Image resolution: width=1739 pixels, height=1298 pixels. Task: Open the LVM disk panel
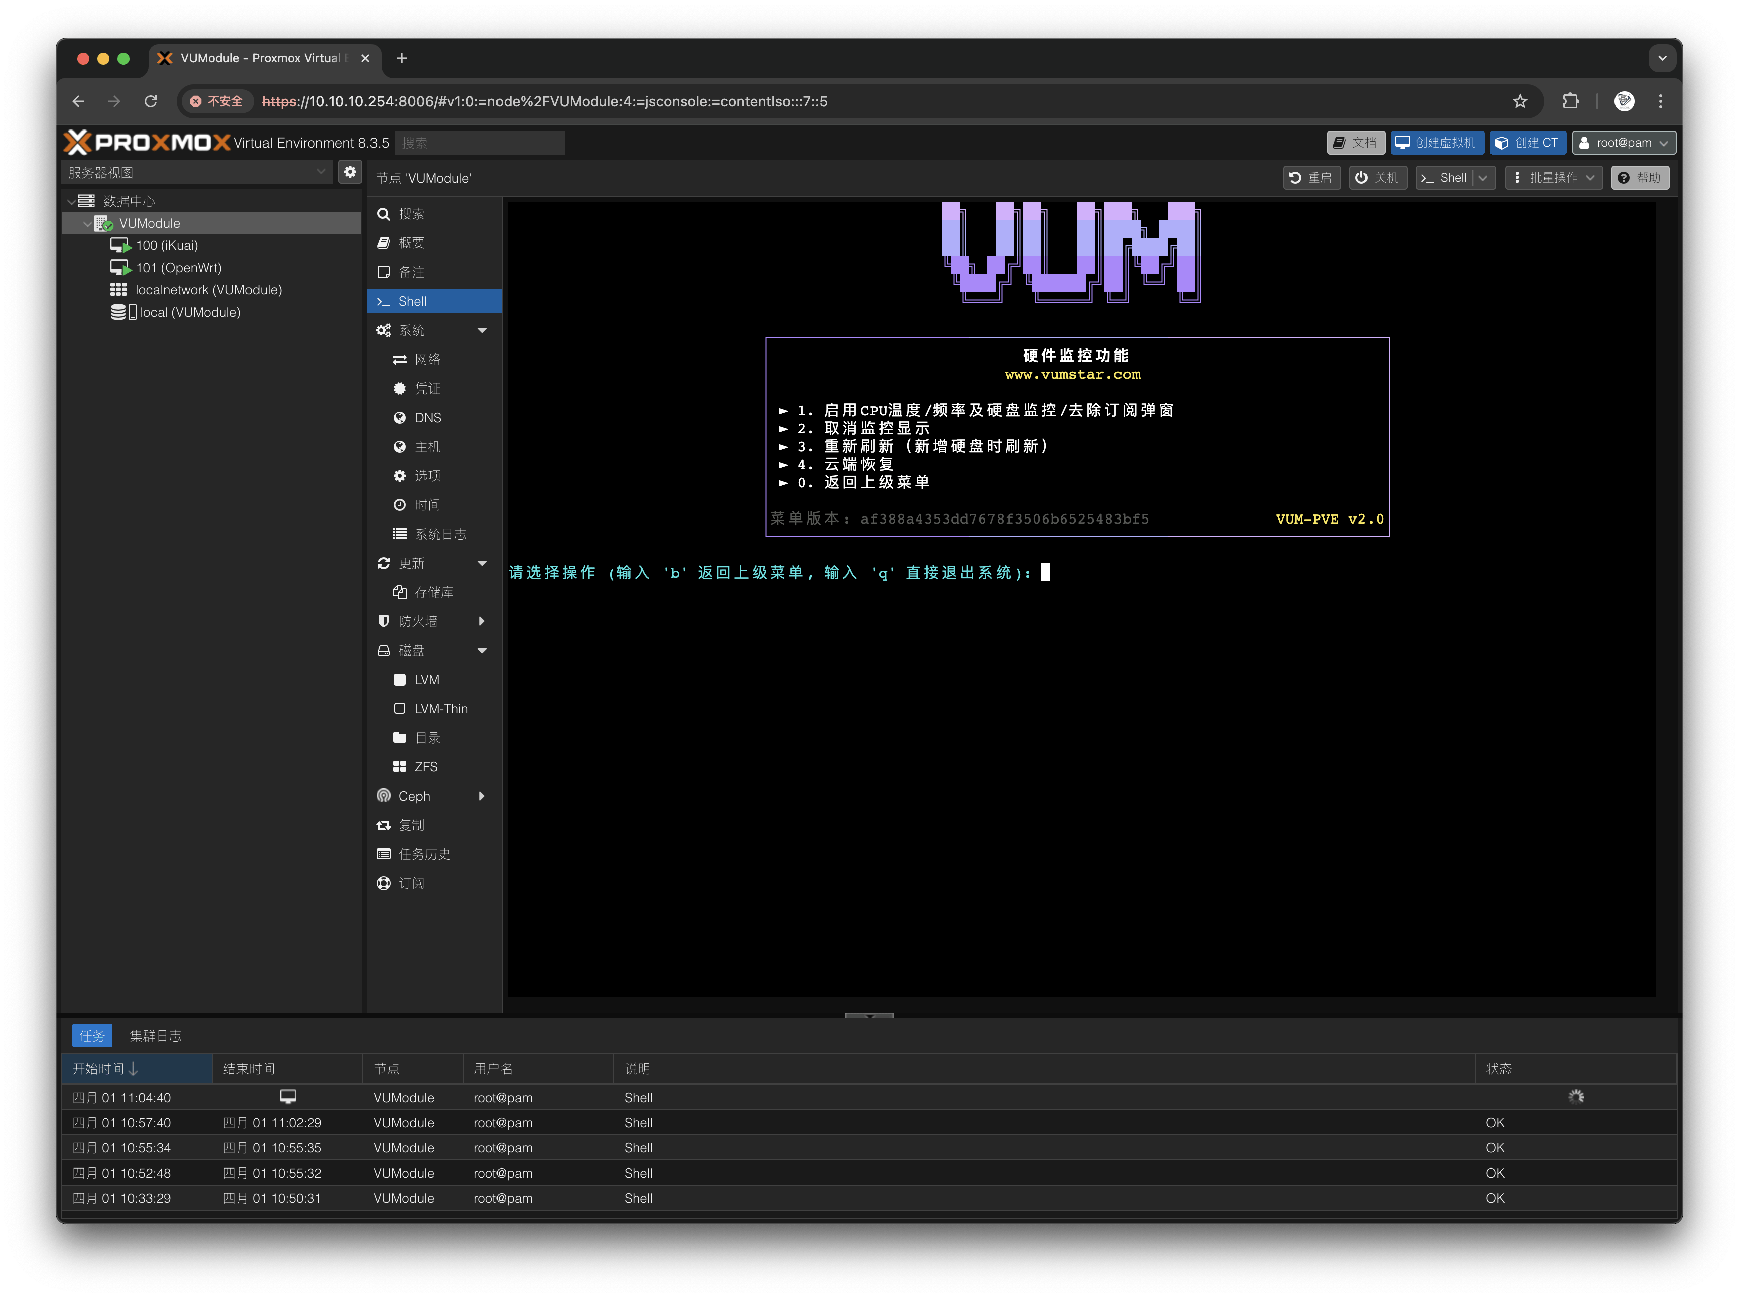pos(427,679)
